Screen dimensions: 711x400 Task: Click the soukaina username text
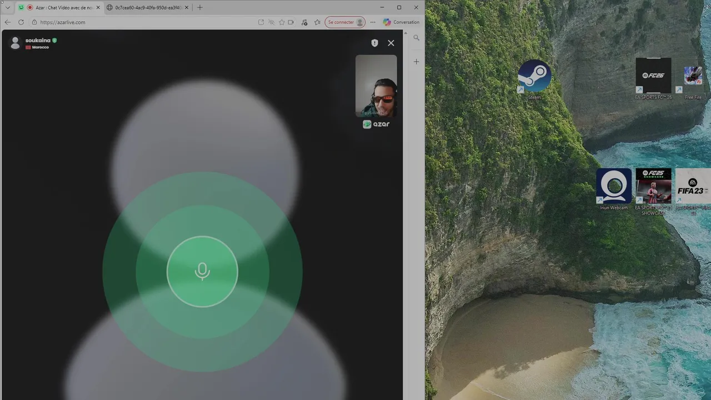coord(38,40)
